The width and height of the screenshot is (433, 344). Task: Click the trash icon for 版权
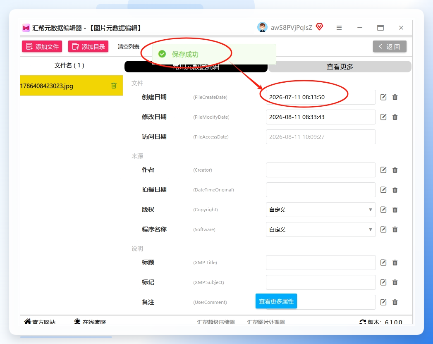[x=395, y=210]
